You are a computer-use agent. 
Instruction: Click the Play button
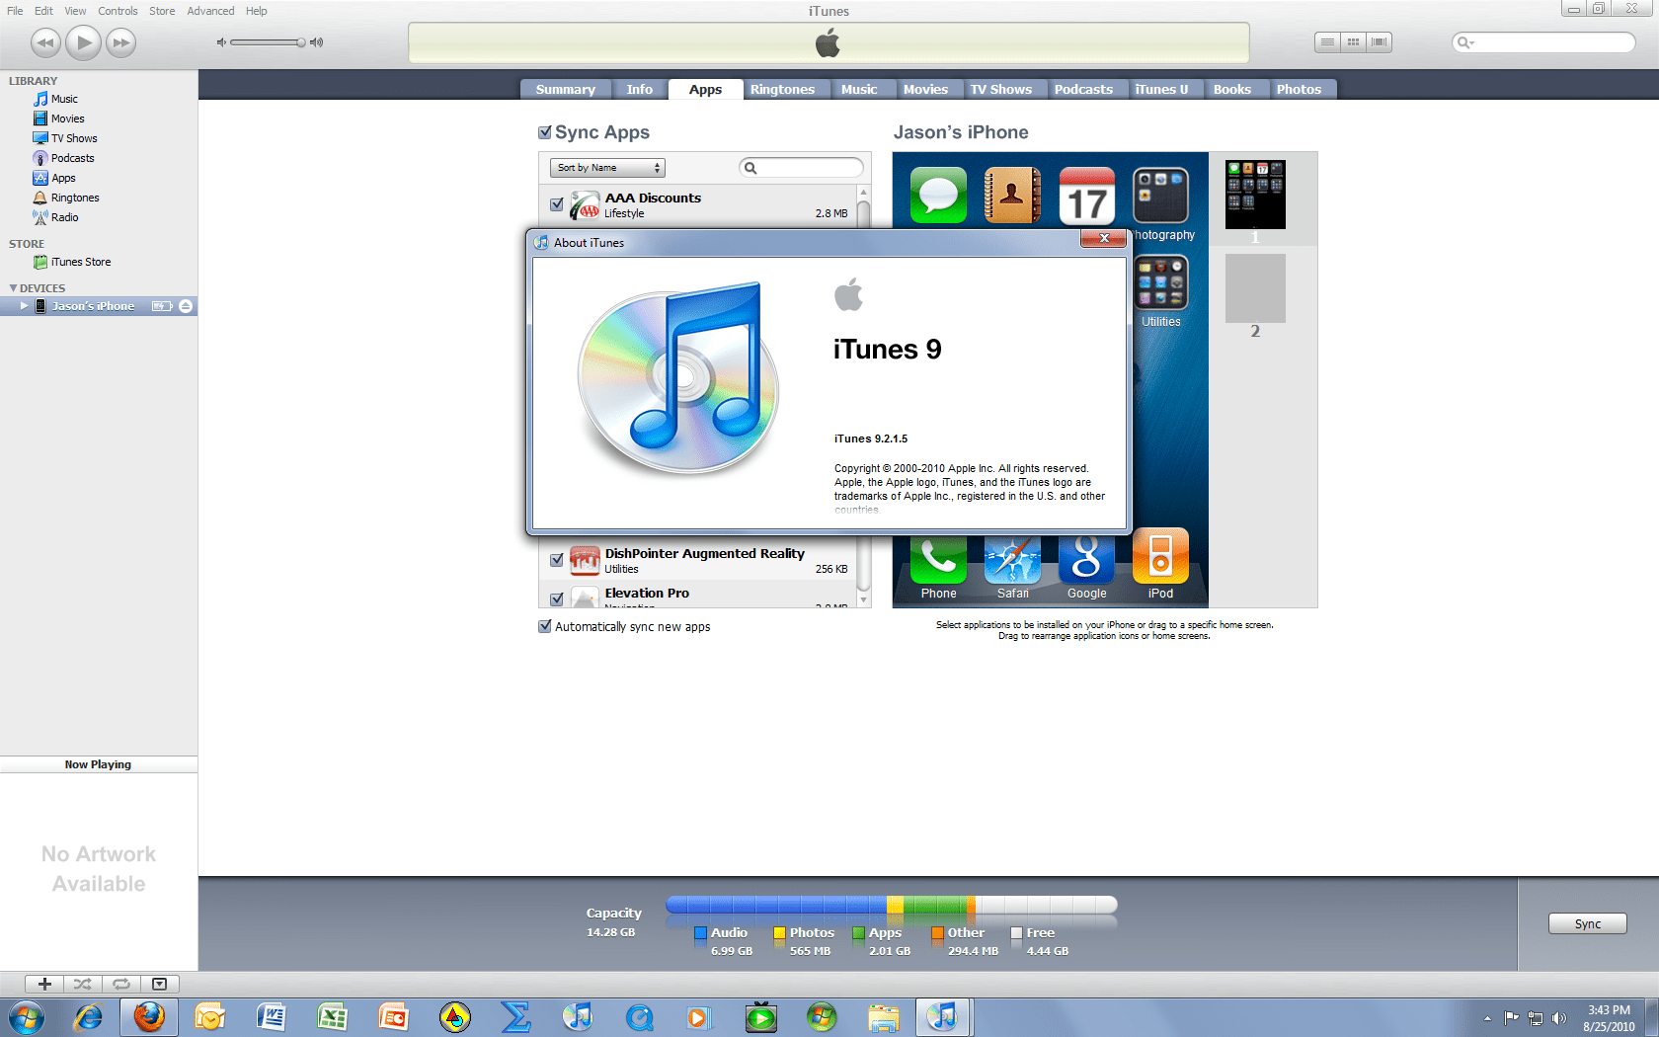point(83,42)
